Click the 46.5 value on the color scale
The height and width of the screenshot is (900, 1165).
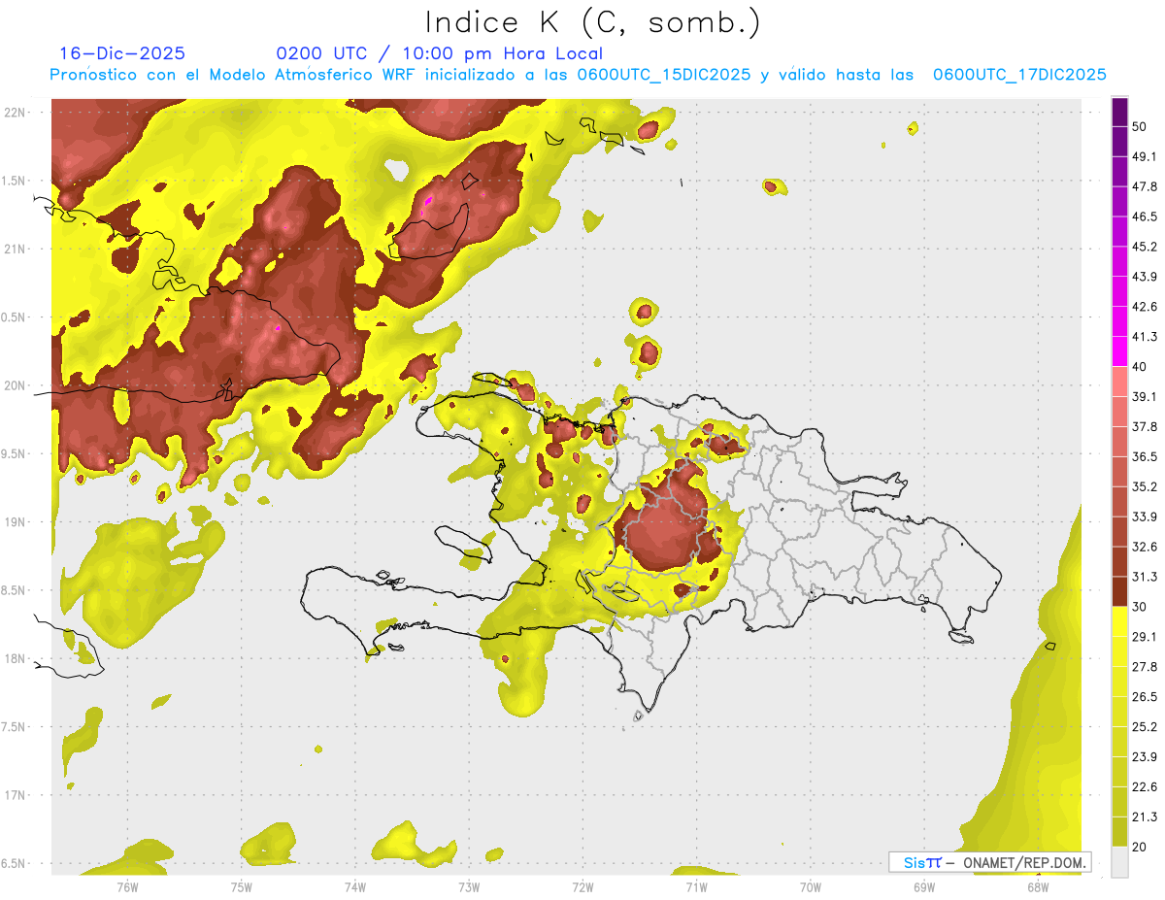tap(1145, 217)
